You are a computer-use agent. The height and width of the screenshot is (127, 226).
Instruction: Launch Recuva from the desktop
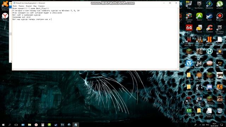(x=199, y=28)
